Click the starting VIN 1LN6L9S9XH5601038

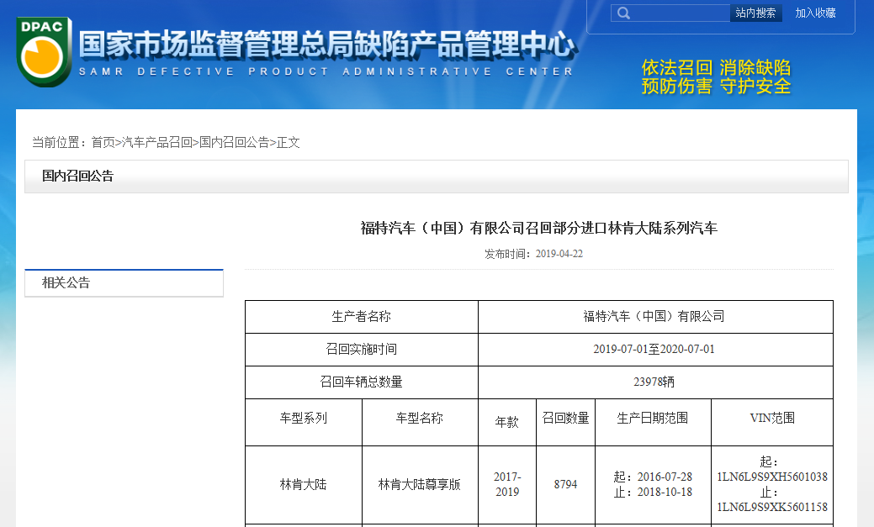[772, 477]
